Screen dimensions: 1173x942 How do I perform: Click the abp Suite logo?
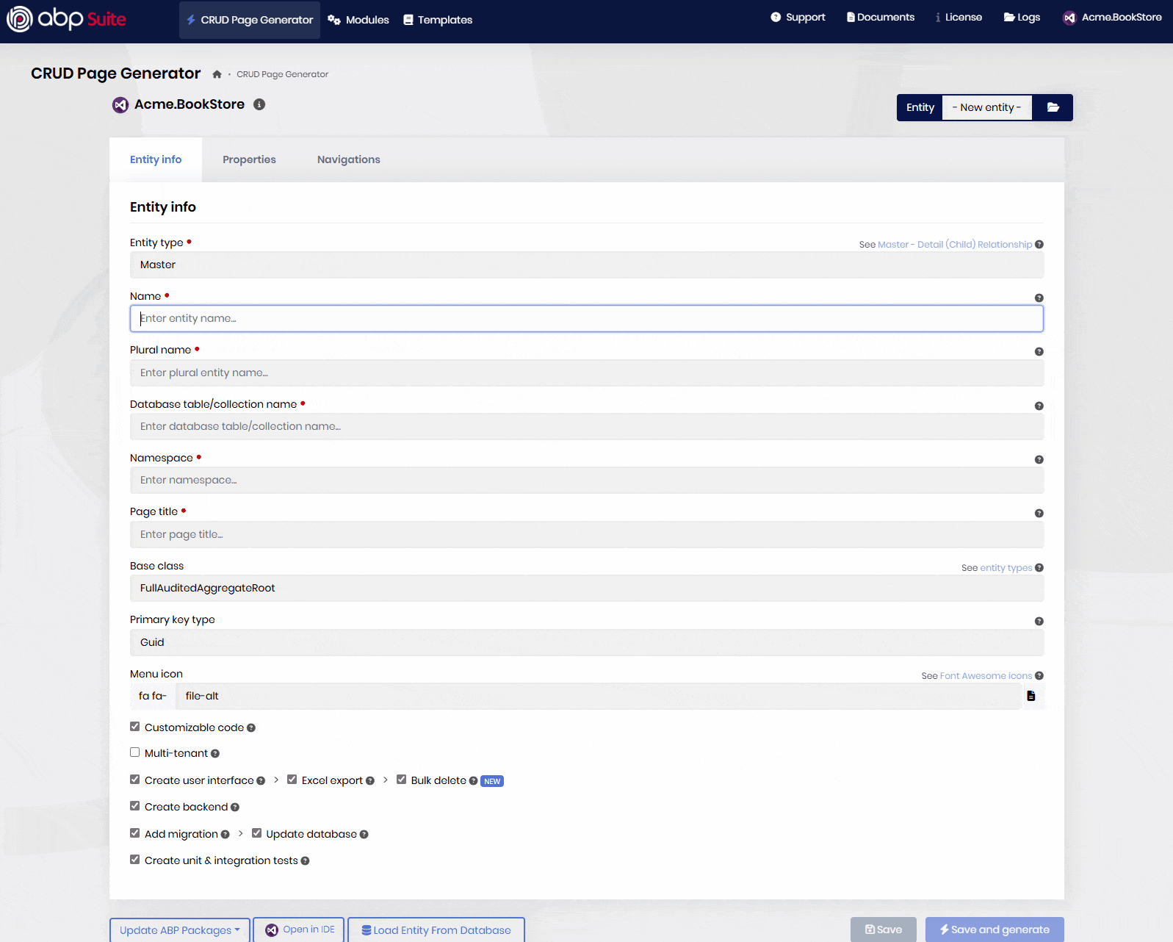coord(67,19)
